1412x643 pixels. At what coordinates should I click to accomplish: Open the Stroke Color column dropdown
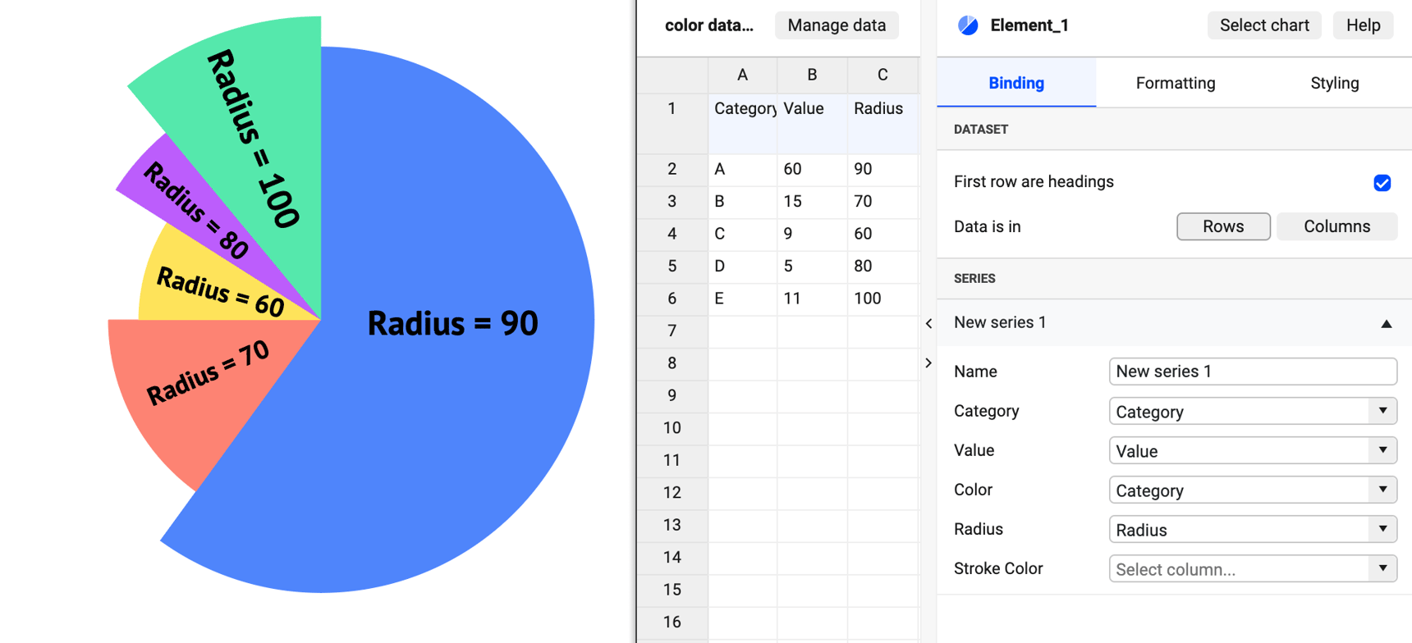pos(1253,568)
